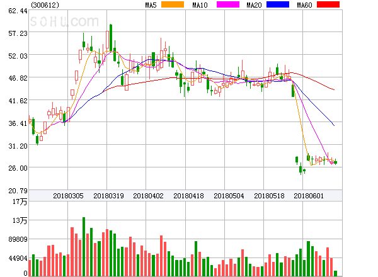
Task: Click the 20180418 date label
Action: (x=188, y=196)
